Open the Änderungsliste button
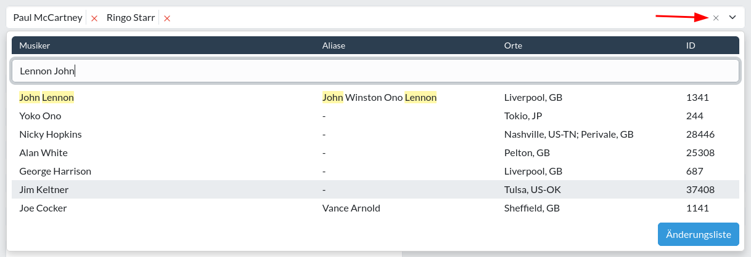751x257 pixels. (699, 234)
